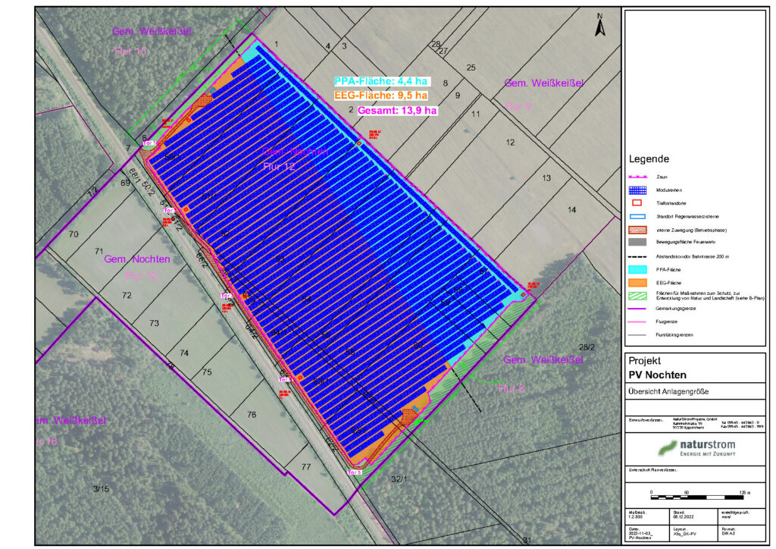
Task: Click the '125 m' scale label
Action: [746, 493]
